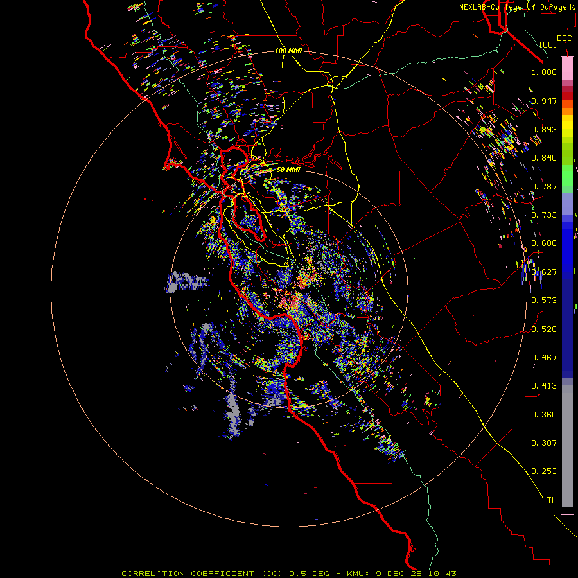578x578 pixels.
Task: Click the 0.680 scale value
Action: coord(544,243)
